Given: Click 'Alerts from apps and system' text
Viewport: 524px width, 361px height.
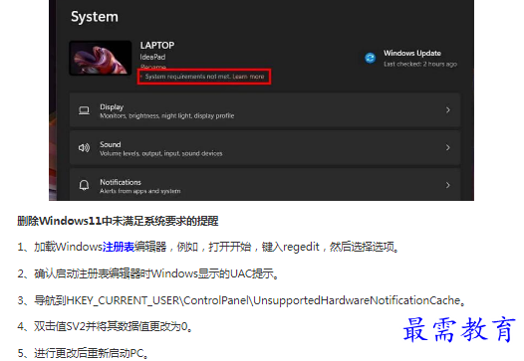Looking at the screenshot, I should coord(140,191).
